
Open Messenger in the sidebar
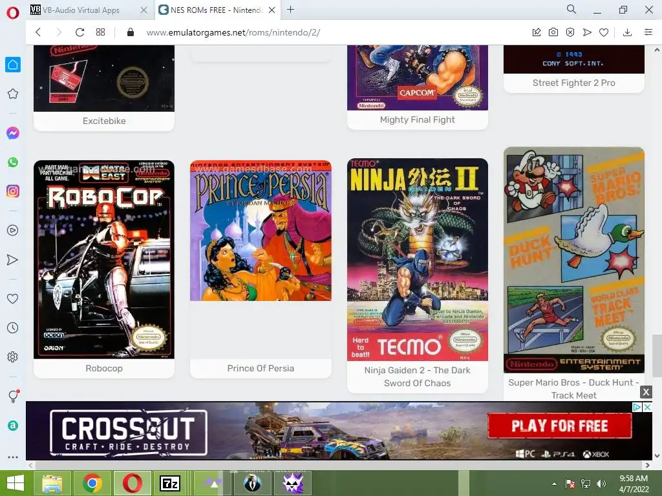[13, 133]
